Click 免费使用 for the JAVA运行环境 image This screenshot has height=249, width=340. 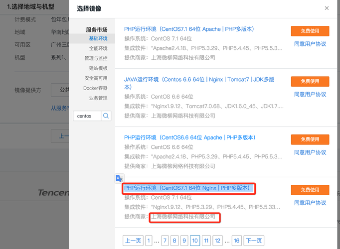[x=310, y=81]
